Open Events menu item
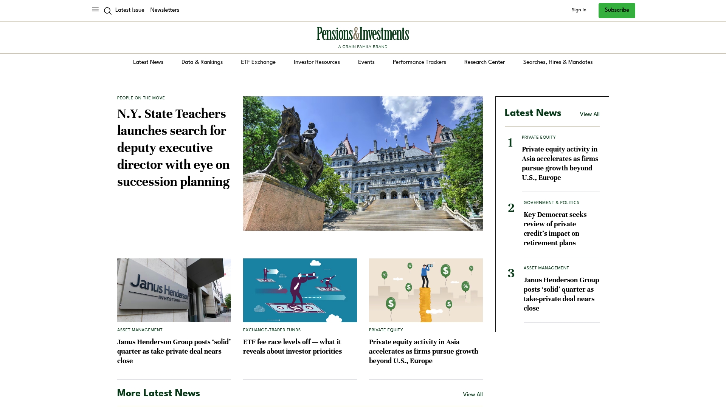The height and width of the screenshot is (408, 726). coord(366,62)
